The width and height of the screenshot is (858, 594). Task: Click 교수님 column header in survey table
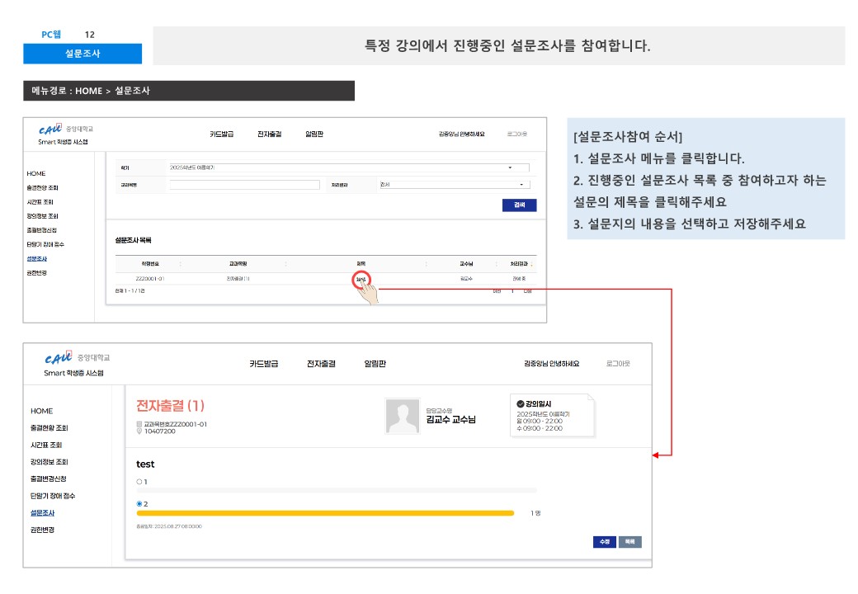pos(466,264)
